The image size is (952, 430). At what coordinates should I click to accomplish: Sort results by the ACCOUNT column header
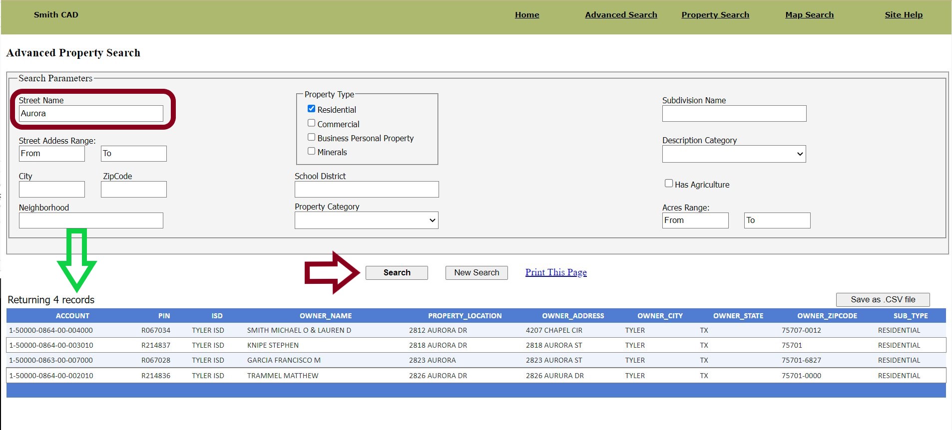coord(72,316)
